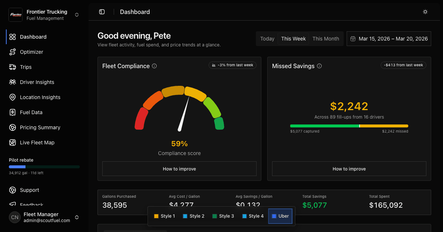Image resolution: width=443 pixels, height=232 pixels.
Task: Open the date range picker
Action: click(389, 39)
